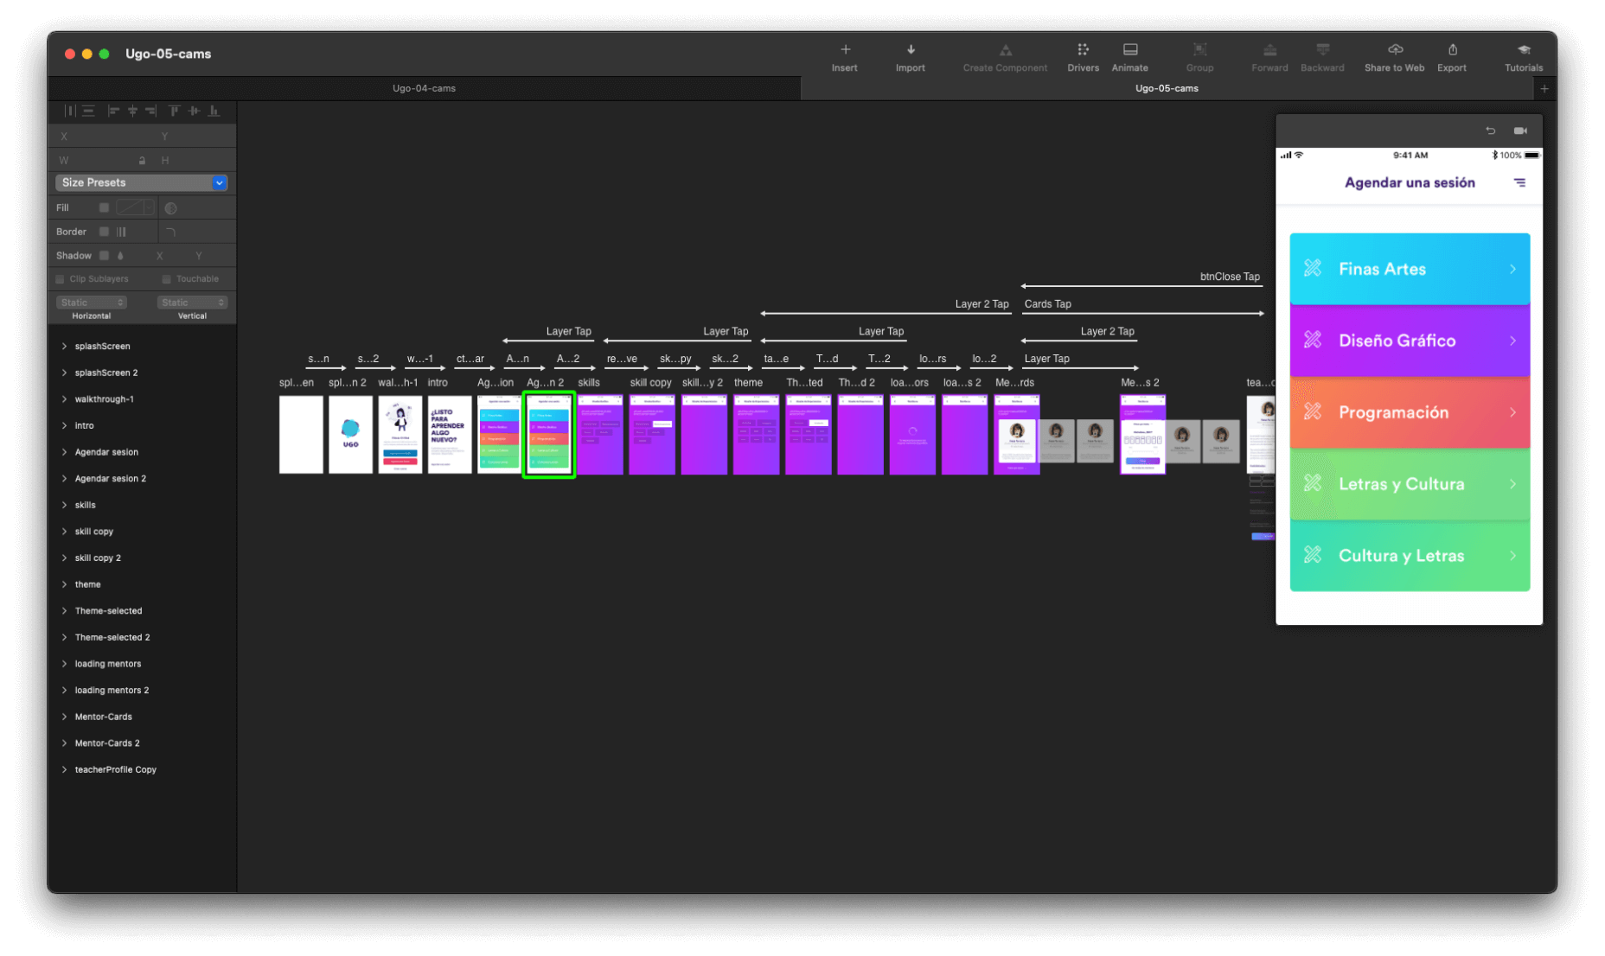Click the camera record icon in preview

[x=1519, y=131]
